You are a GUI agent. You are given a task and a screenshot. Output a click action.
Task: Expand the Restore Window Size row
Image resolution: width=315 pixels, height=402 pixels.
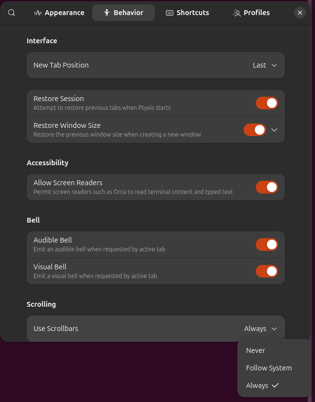(x=274, y=130)
